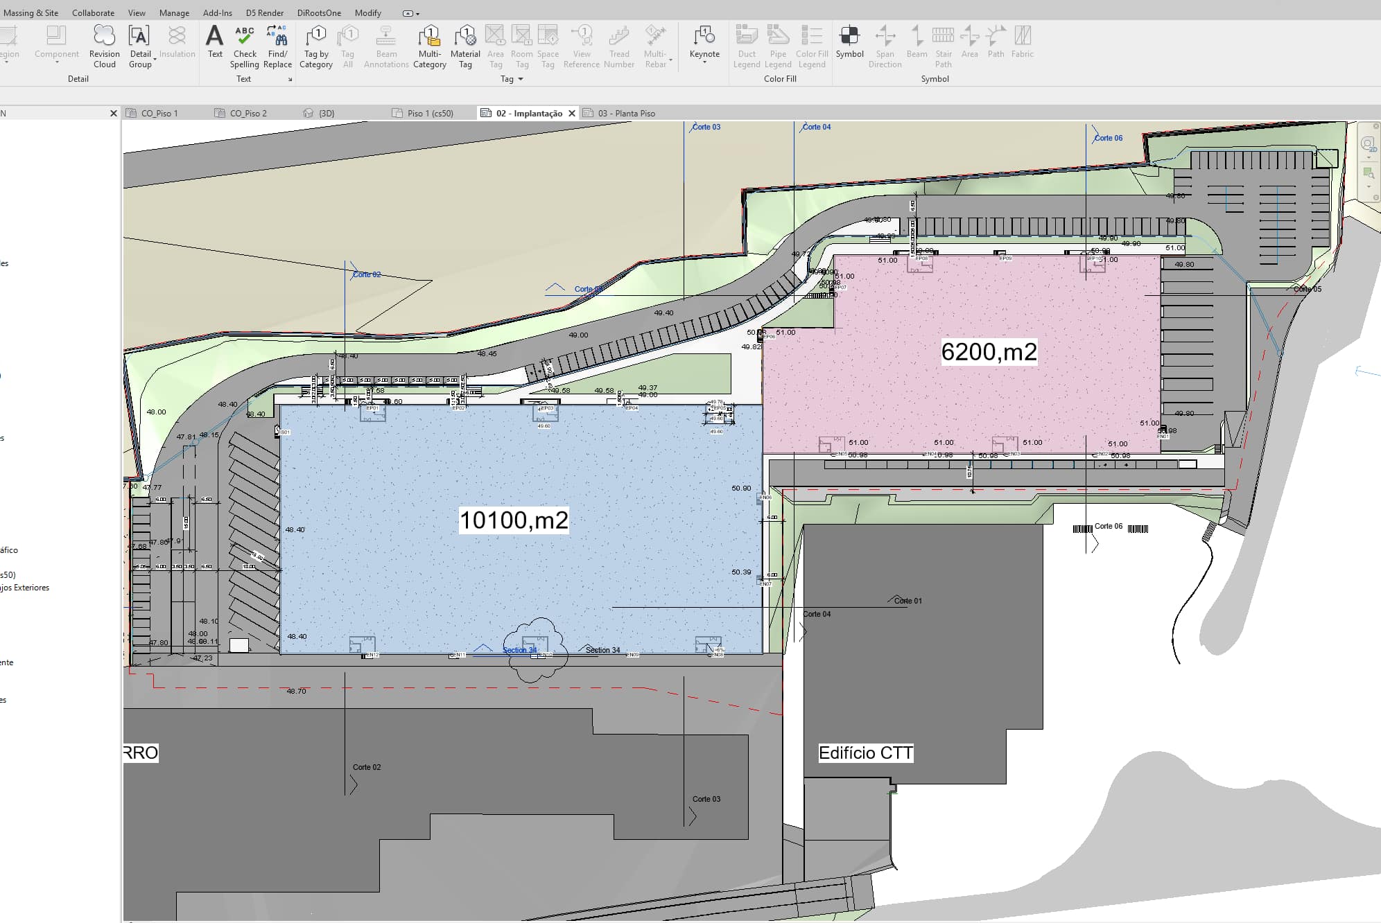Open the DiRootsOne ribbon tab
This screenshot has width=1381, height=923.
[319, 12]
